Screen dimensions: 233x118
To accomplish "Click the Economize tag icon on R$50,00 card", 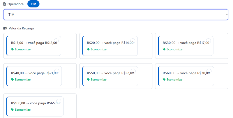I will point(88,80).
